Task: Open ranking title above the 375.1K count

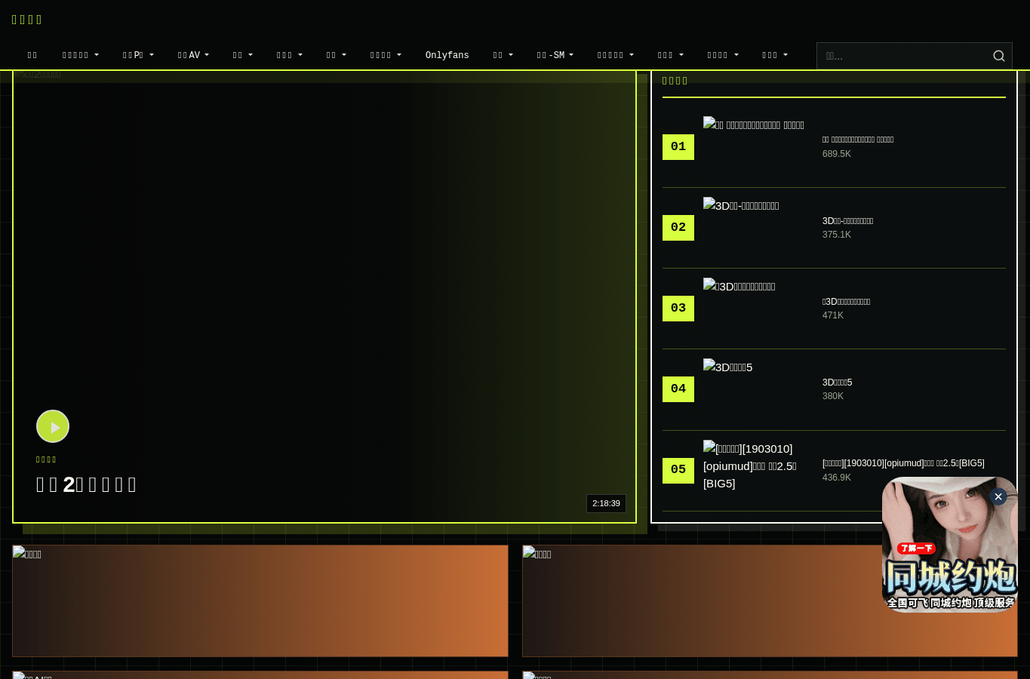Action: coord(847,221)
